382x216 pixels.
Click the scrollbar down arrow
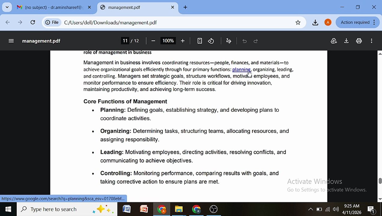(380, 199)
